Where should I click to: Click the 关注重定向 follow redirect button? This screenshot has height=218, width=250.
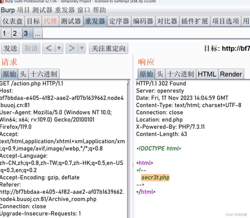[108, 48]
